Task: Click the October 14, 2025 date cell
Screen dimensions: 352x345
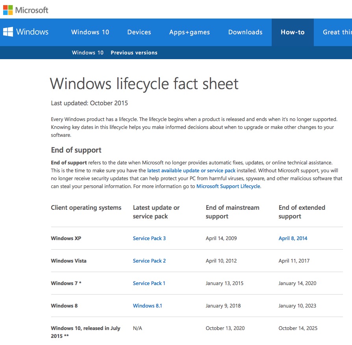Action: click(x=298, y=328)
